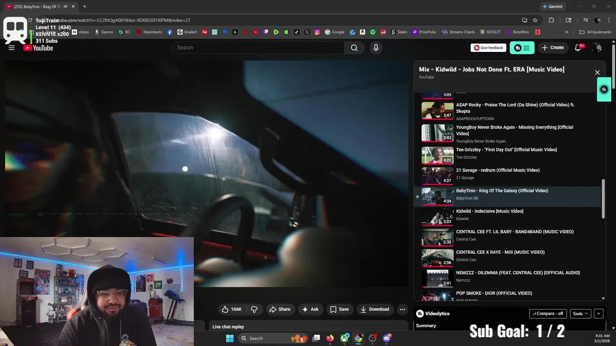
Task: Open the Gemini button in Chrome
Action: pyautogui.click(x=552, y=7)
